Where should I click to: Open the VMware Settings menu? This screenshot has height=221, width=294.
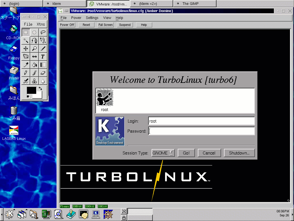(92, 18)
